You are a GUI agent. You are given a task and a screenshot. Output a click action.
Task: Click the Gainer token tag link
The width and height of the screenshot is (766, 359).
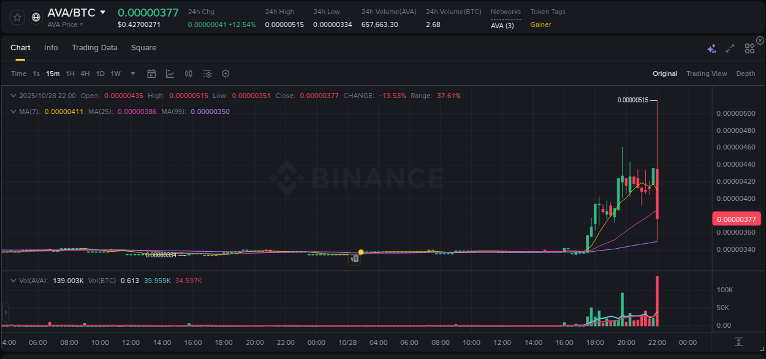tap(539, 25)
